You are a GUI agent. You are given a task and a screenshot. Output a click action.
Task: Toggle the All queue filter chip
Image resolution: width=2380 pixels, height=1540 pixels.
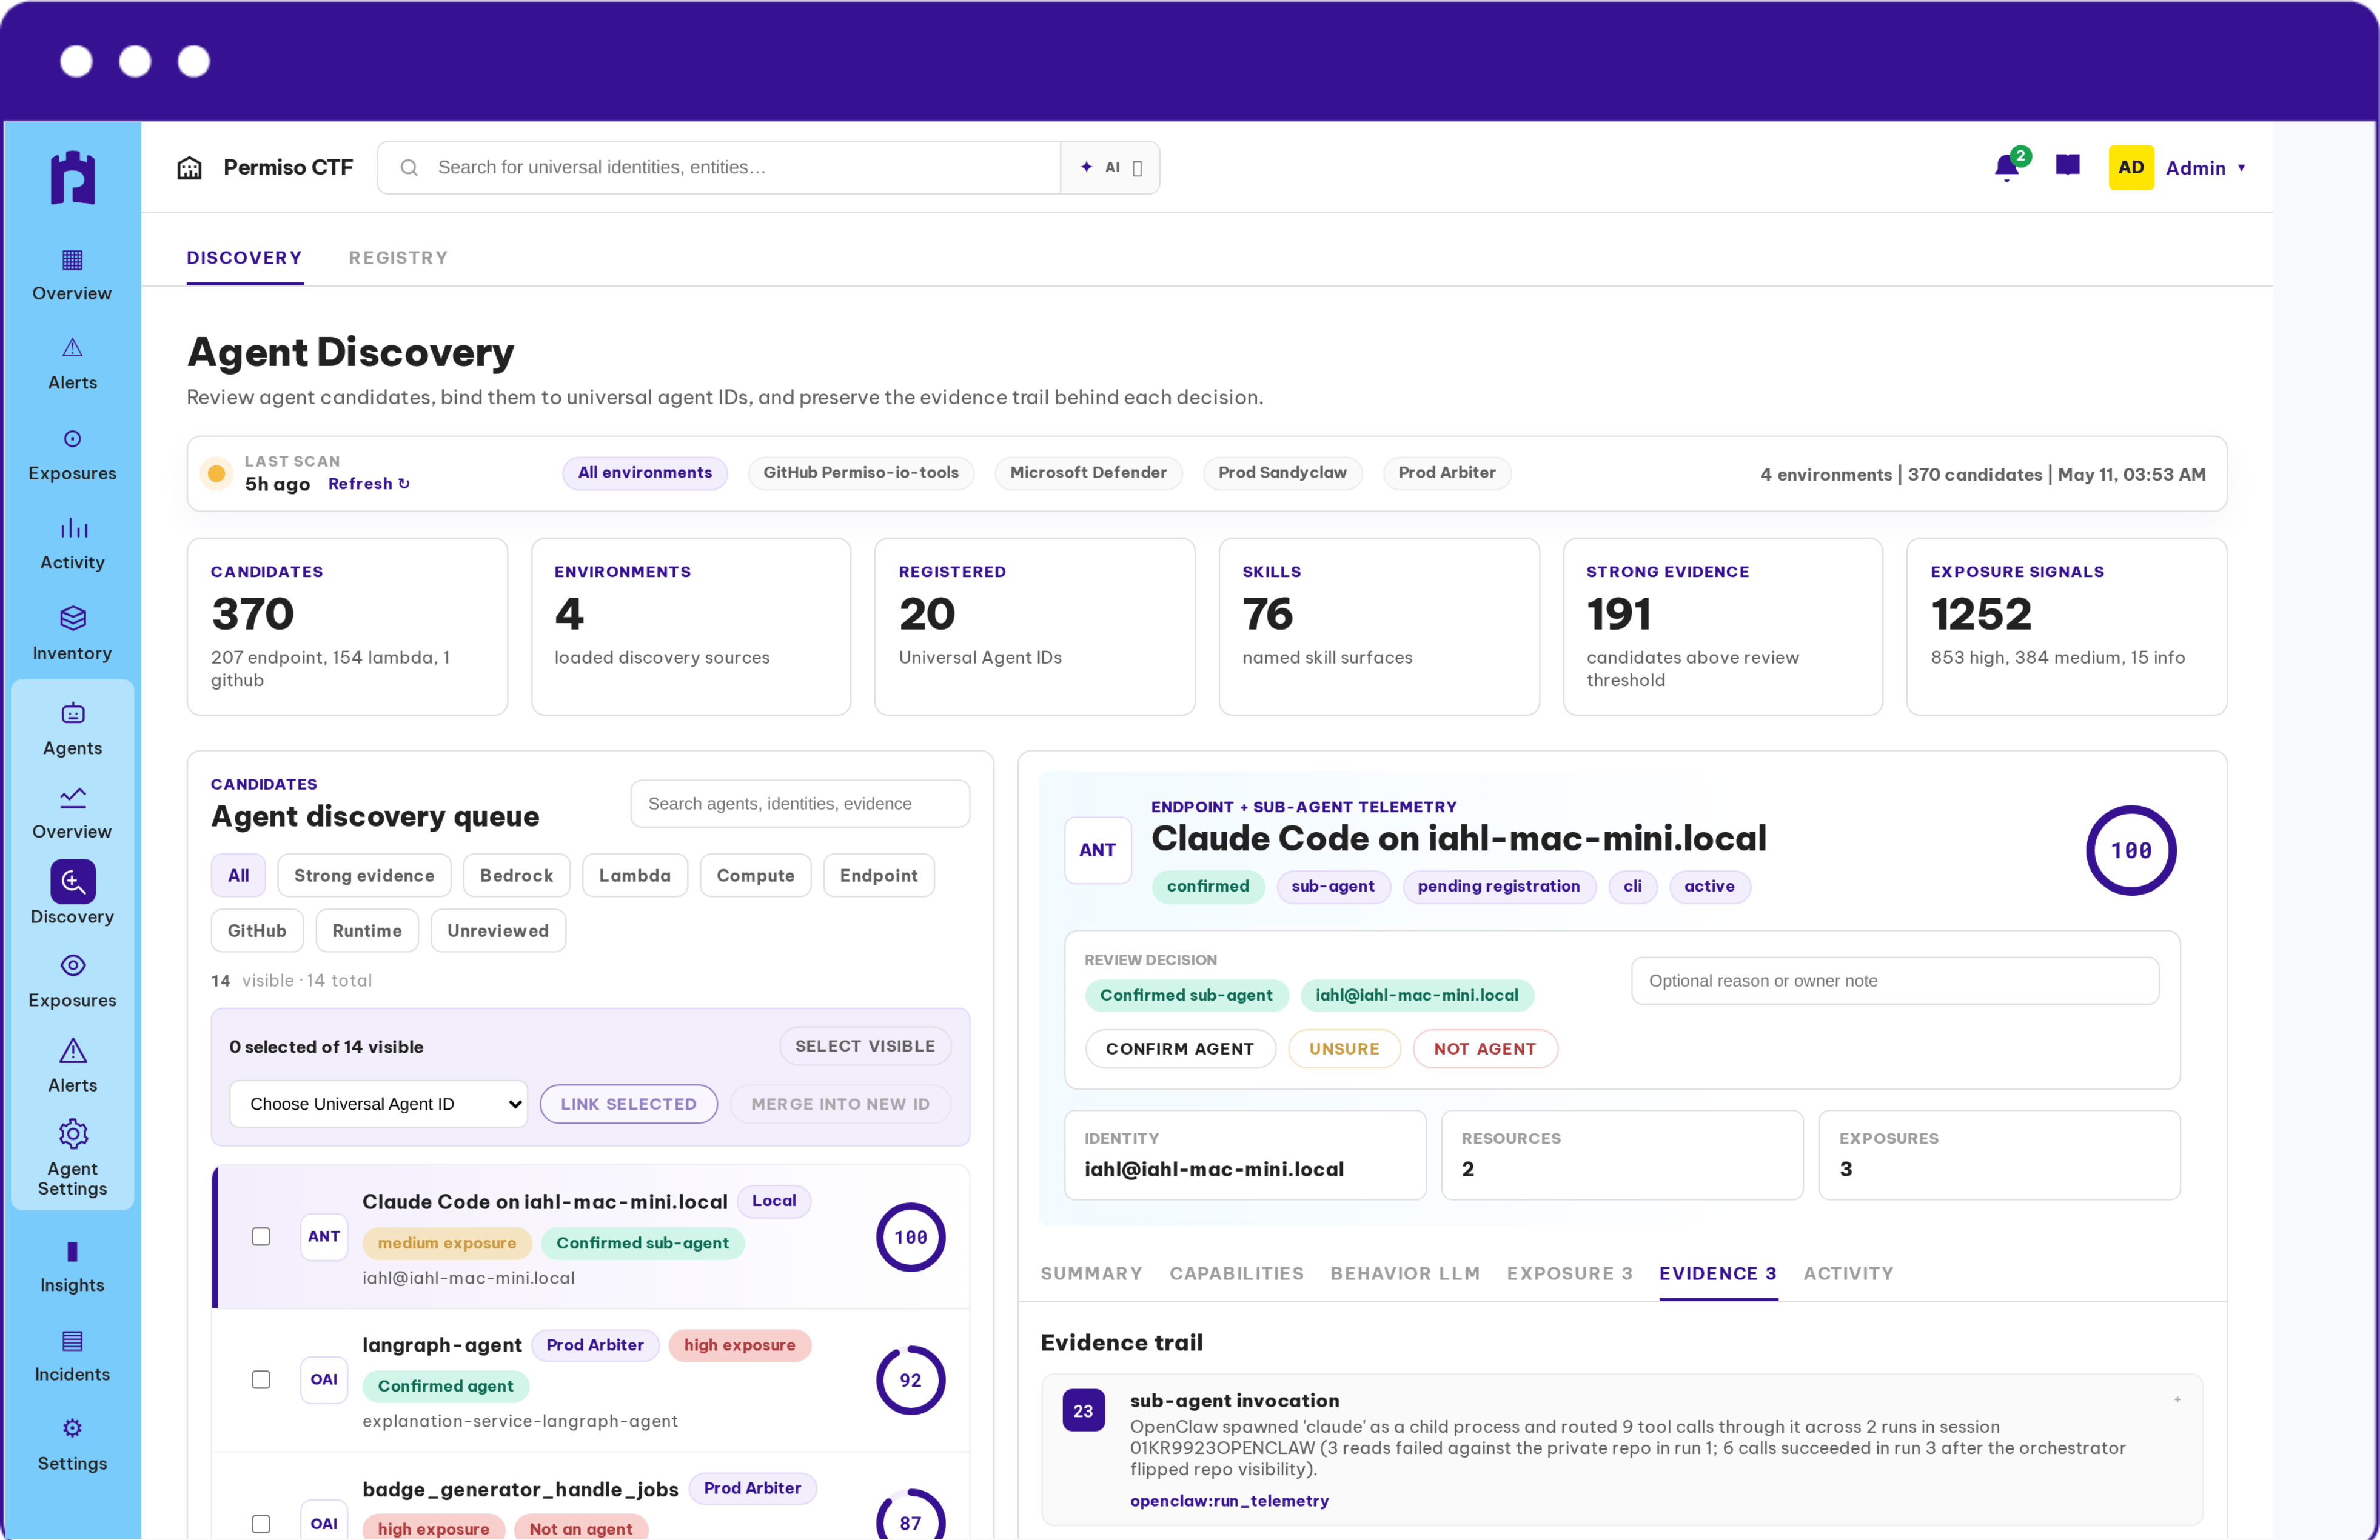[238, 876]
